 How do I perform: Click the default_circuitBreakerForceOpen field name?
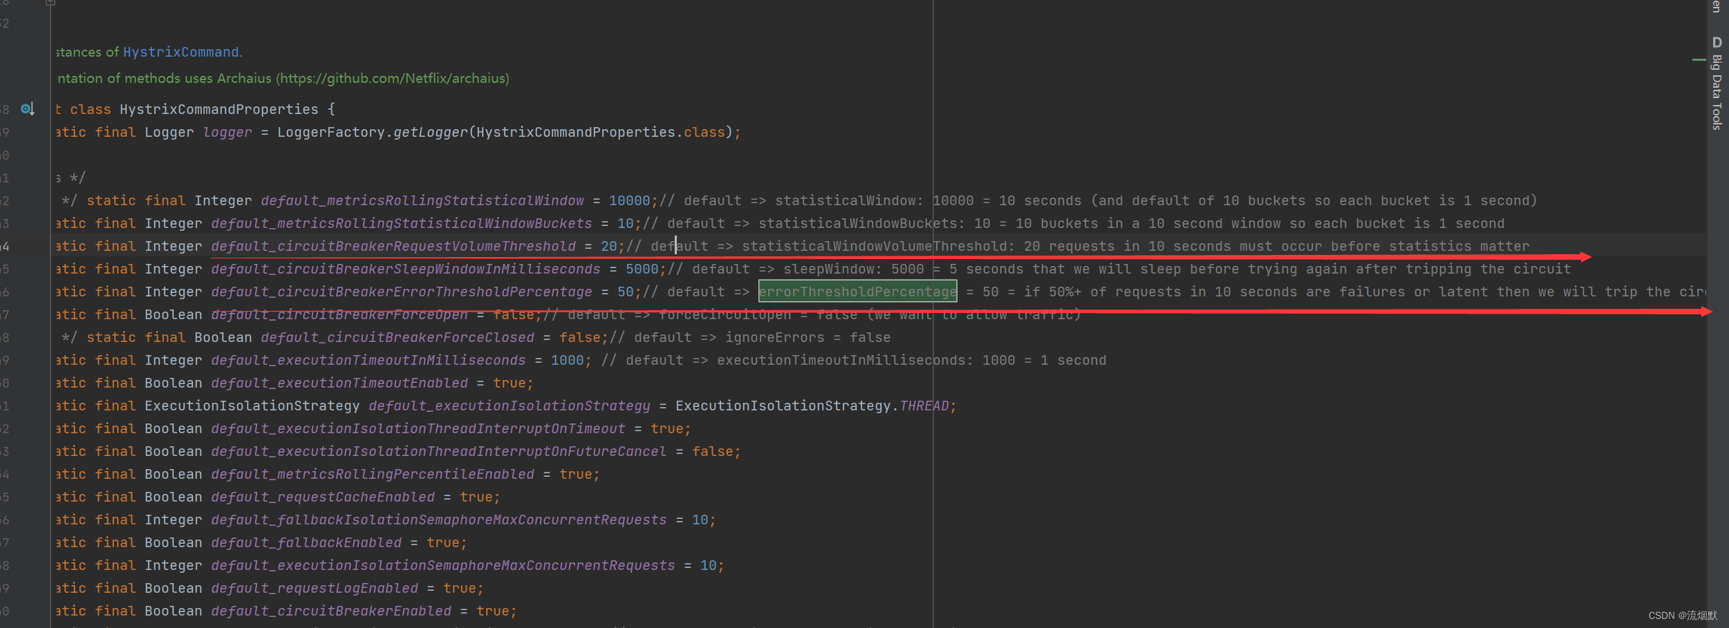pyautogui.click(x=339, y=314)
